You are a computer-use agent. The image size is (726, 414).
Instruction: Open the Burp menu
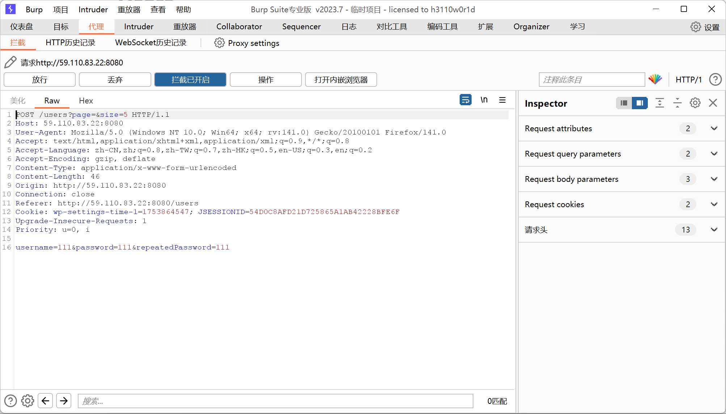(34, 9)
